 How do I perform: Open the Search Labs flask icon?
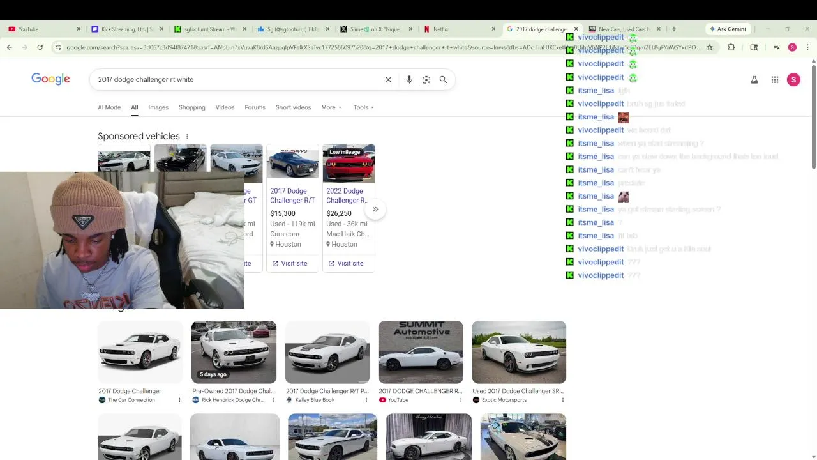pos(754,79)
